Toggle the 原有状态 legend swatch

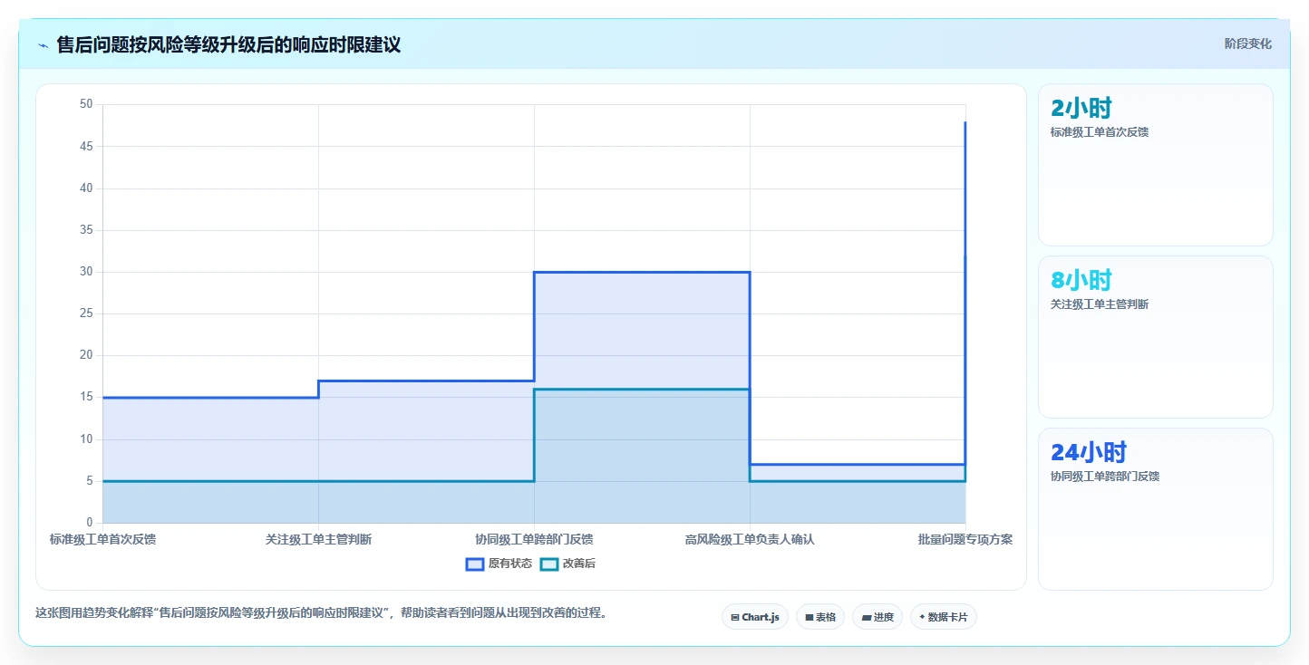(474, 564)
